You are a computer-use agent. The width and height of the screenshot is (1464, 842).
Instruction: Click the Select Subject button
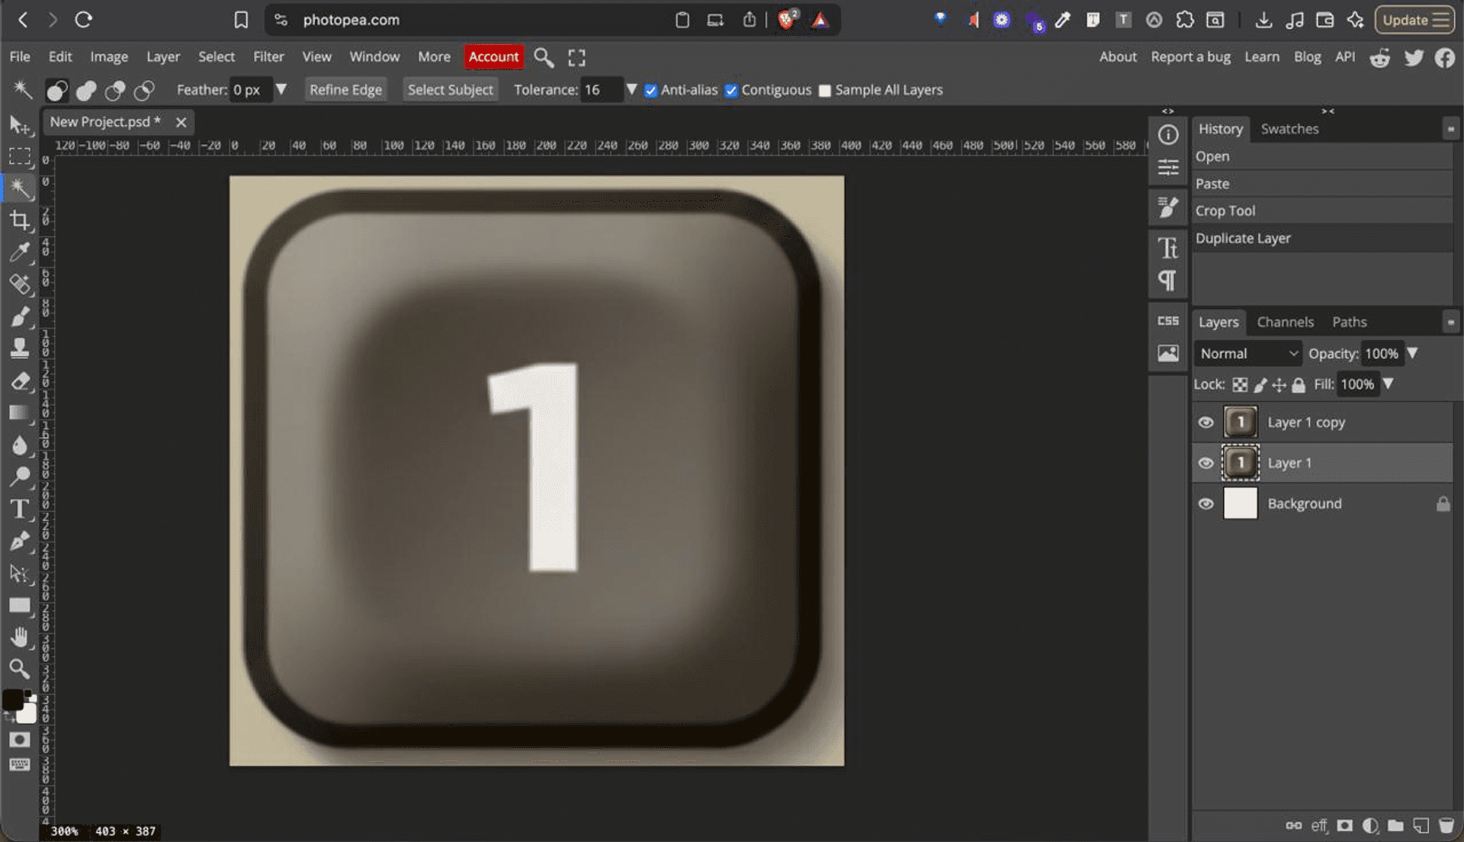pos(450,89)
